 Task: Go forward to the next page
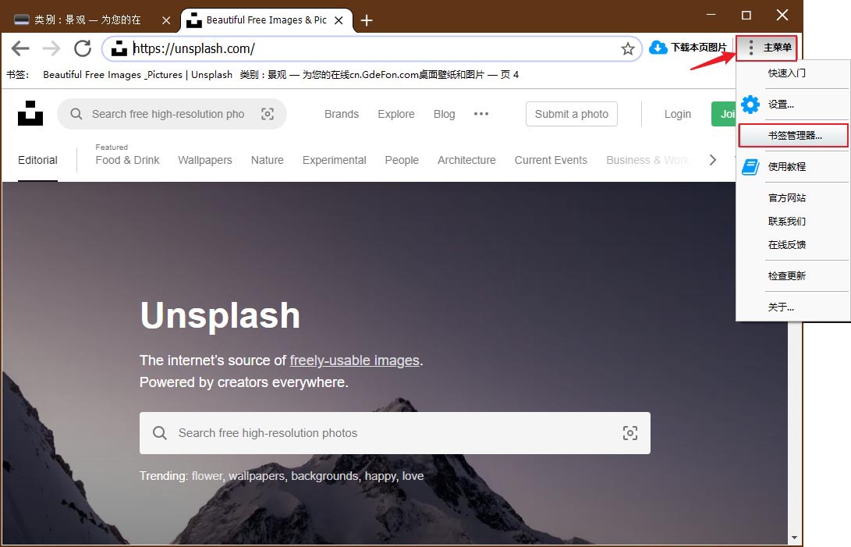coord(51,48)
